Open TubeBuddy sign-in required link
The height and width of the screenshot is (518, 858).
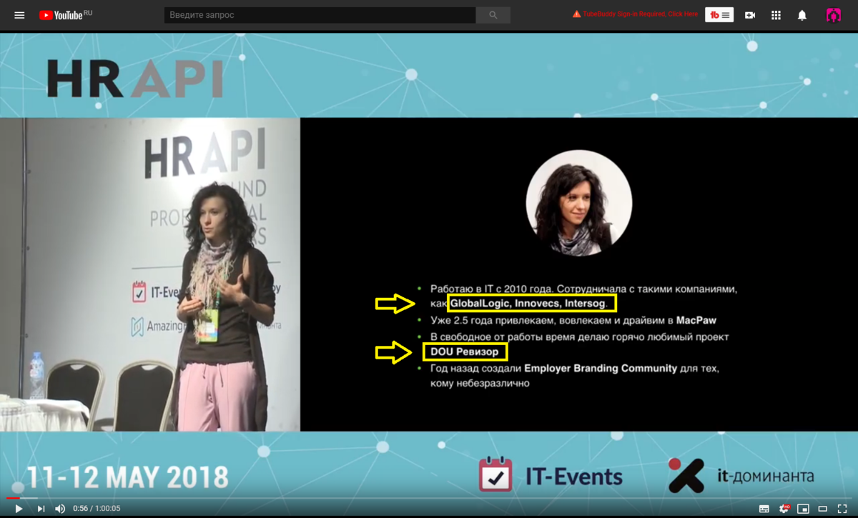pyautogui.click(x=635, y=14)
